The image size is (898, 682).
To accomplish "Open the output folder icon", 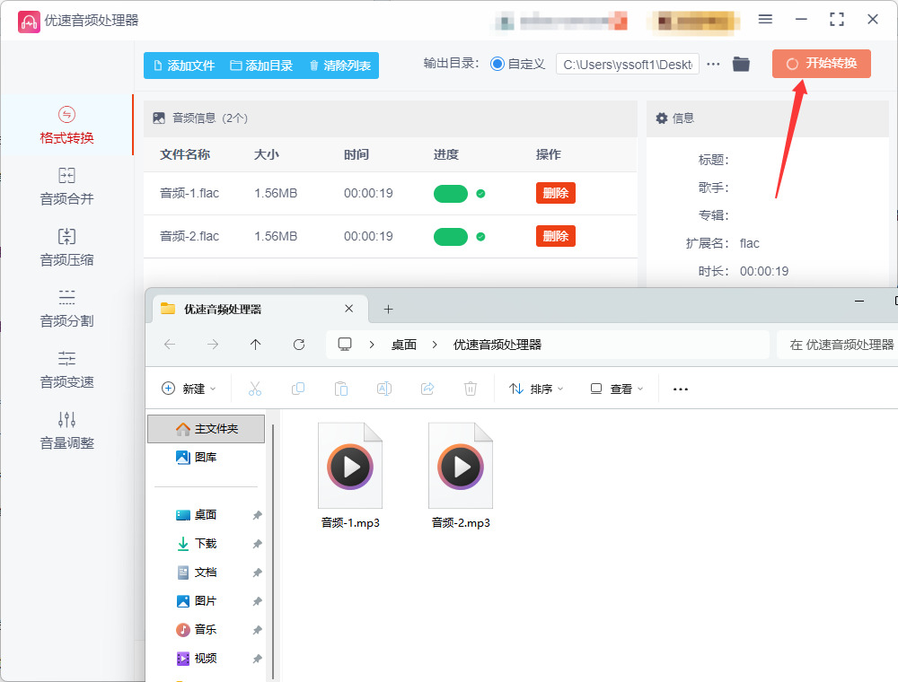I will (741, 64).
